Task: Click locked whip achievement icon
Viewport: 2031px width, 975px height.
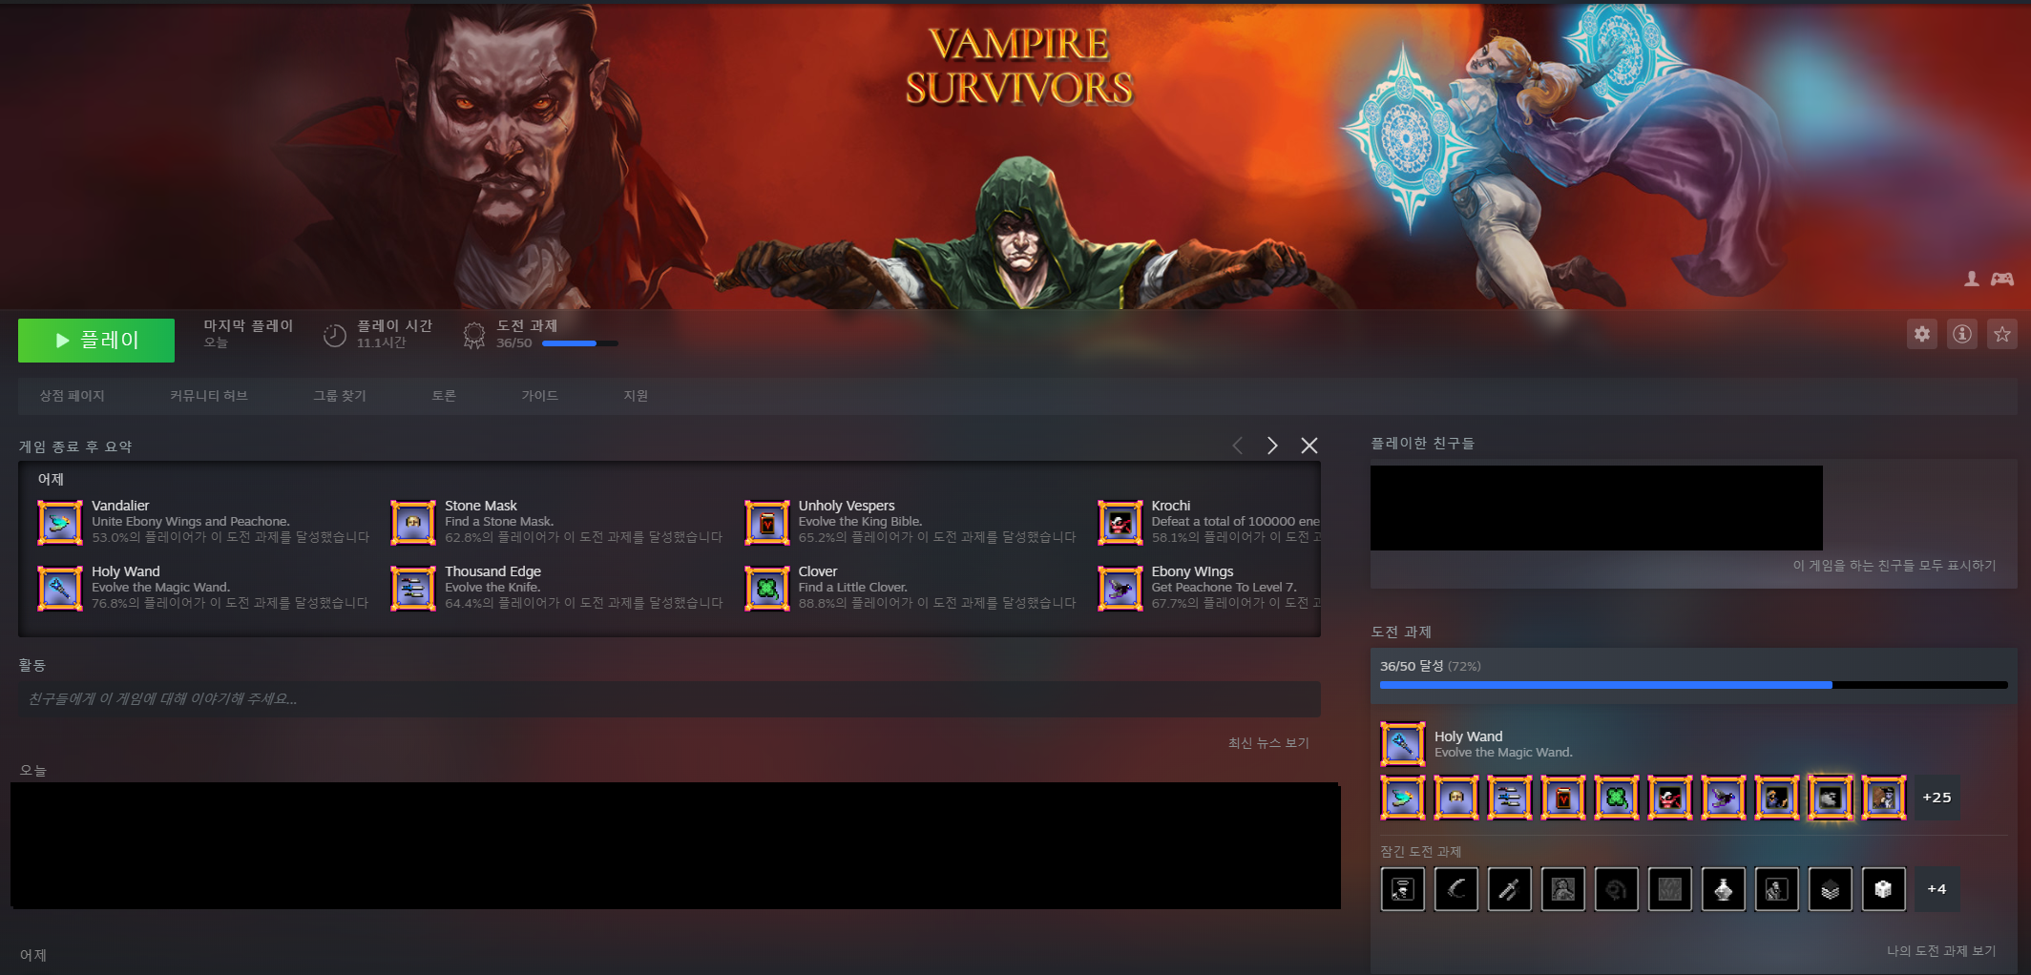Action: [1617, 889]
